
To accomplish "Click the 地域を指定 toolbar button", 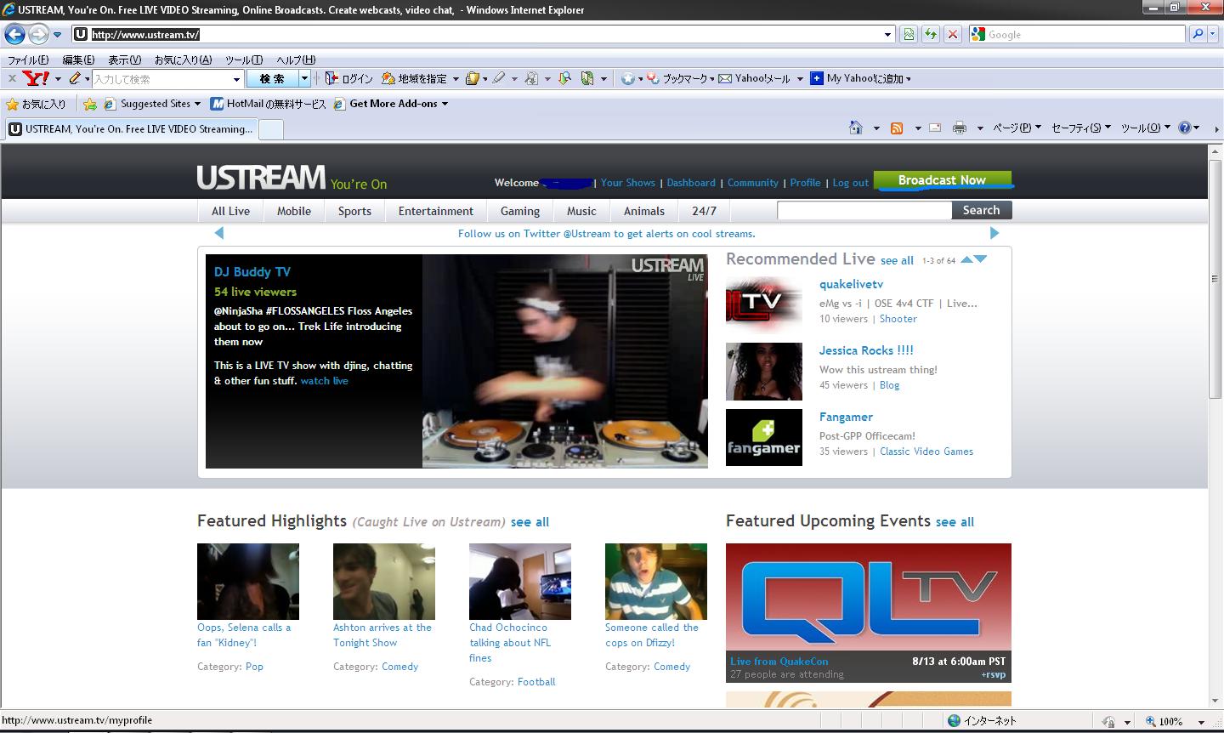I will pos(415,78).
